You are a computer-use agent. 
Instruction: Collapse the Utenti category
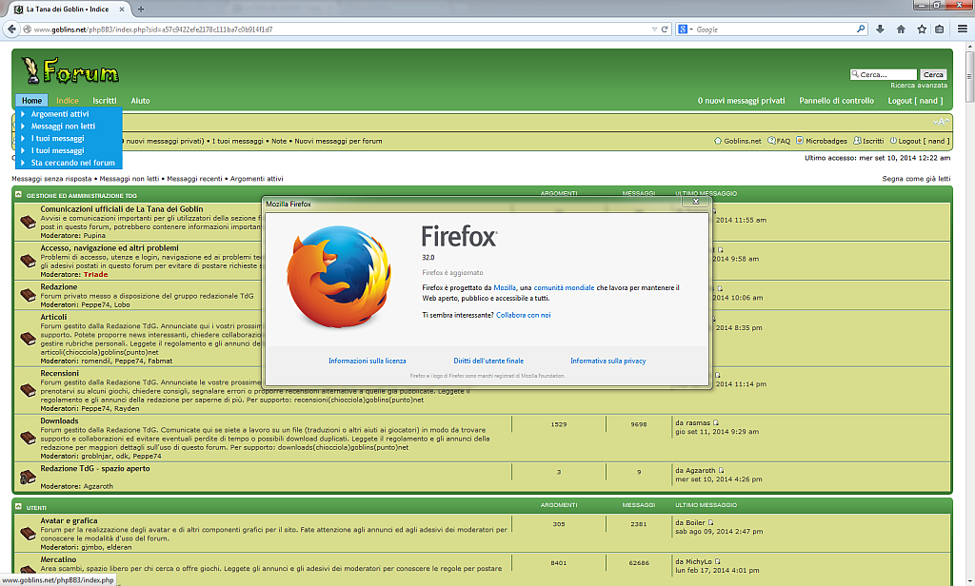click(18, 506)
